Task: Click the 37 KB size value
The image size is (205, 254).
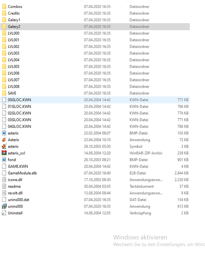Action: click(x=184, y=186)
